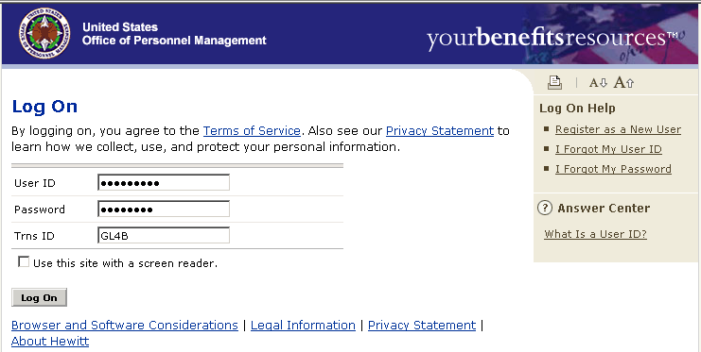Open the Terms of Service link
Viewport: 701px width, 352px height.
coord(252,131)
